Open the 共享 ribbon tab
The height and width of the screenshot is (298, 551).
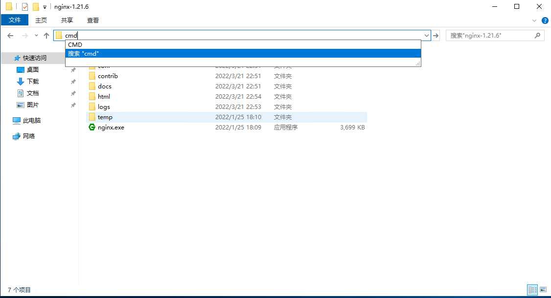click(67, 20)
